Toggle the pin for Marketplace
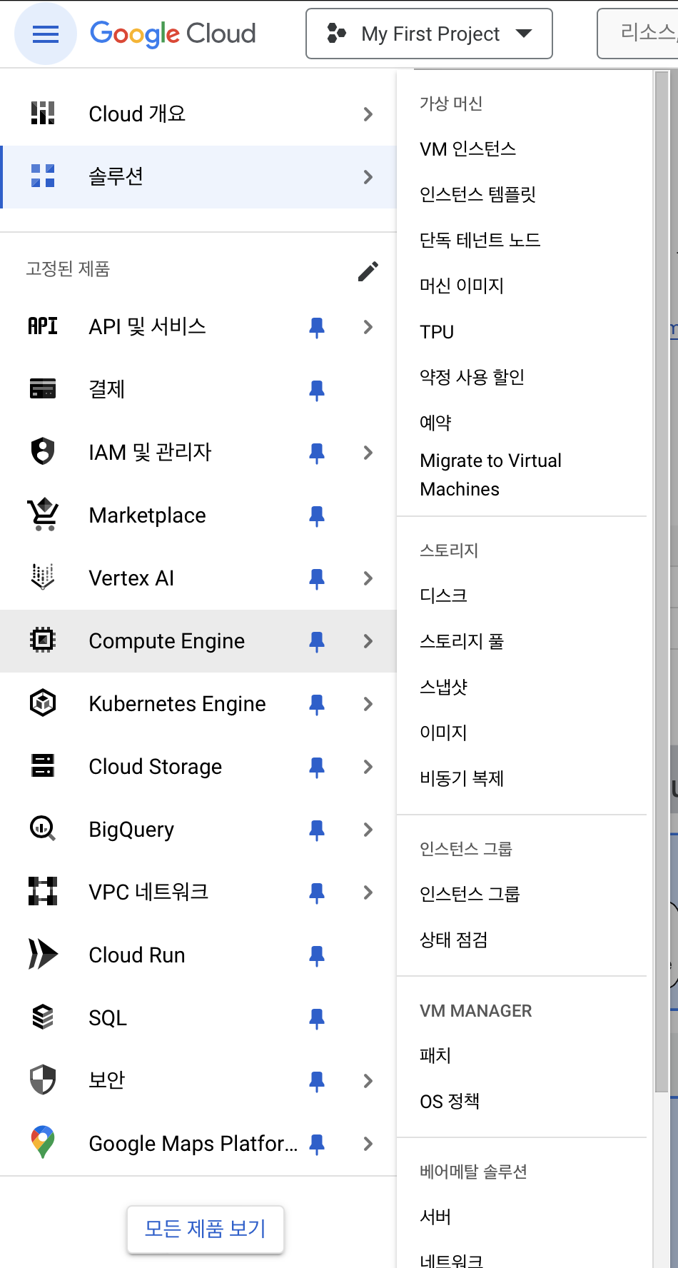The image size is (678, 1268). click(317, 516)
